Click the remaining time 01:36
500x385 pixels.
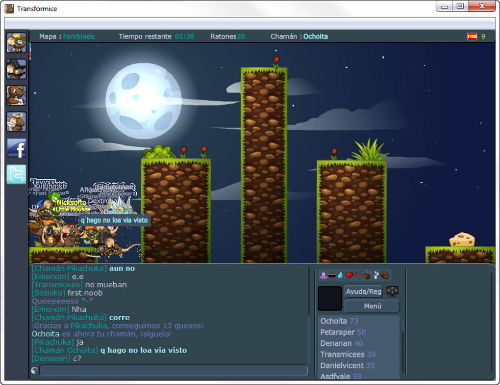[184, 36]
